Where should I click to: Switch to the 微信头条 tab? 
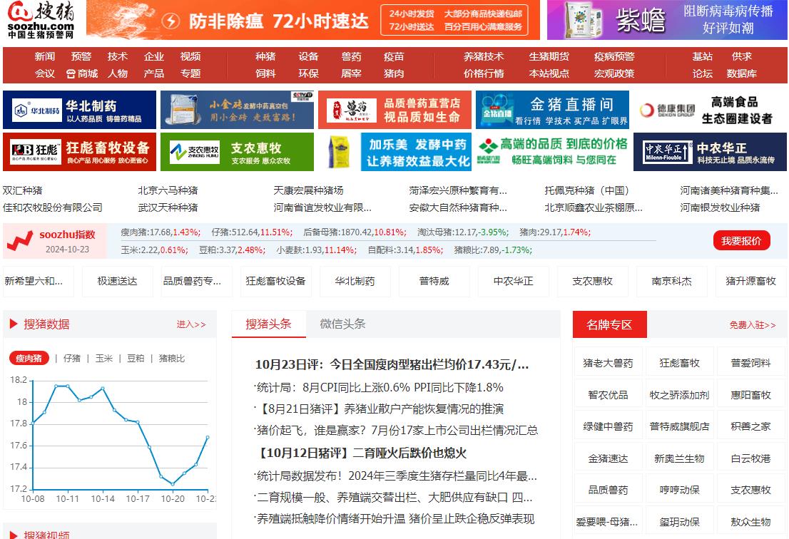(x=342, y=324)
